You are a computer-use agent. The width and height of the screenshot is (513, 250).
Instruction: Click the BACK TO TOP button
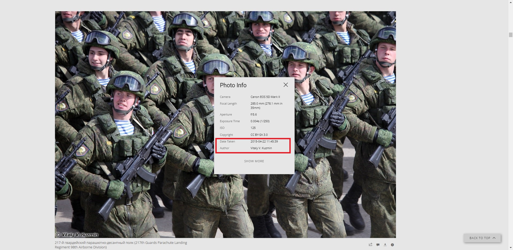[482, 238]
